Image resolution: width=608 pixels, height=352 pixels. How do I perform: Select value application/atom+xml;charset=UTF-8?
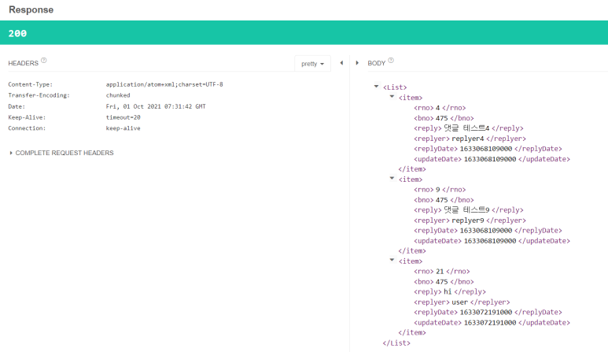(x=164, y=84)
